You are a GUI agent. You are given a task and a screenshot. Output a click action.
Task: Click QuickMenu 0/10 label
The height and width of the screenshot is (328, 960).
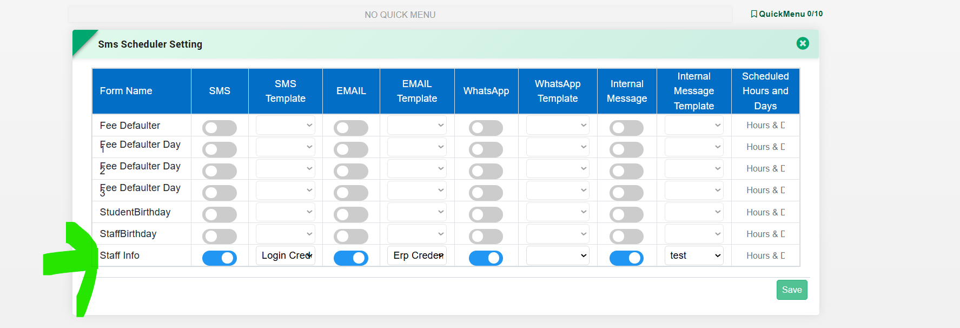[x=791, y=14]
